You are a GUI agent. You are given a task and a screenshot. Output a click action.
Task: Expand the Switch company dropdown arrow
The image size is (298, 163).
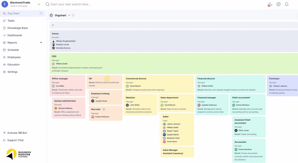click(x=39, y=4)
